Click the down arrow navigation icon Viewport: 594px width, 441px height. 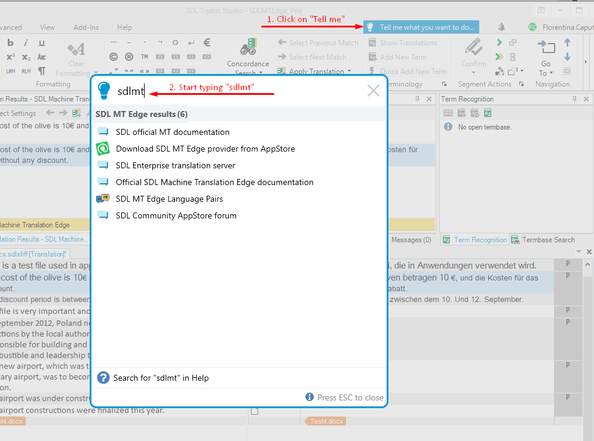point(567,57)
